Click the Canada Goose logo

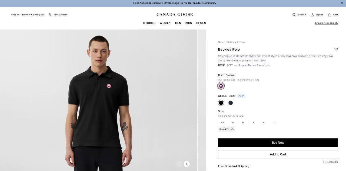(x=175, y=15)
